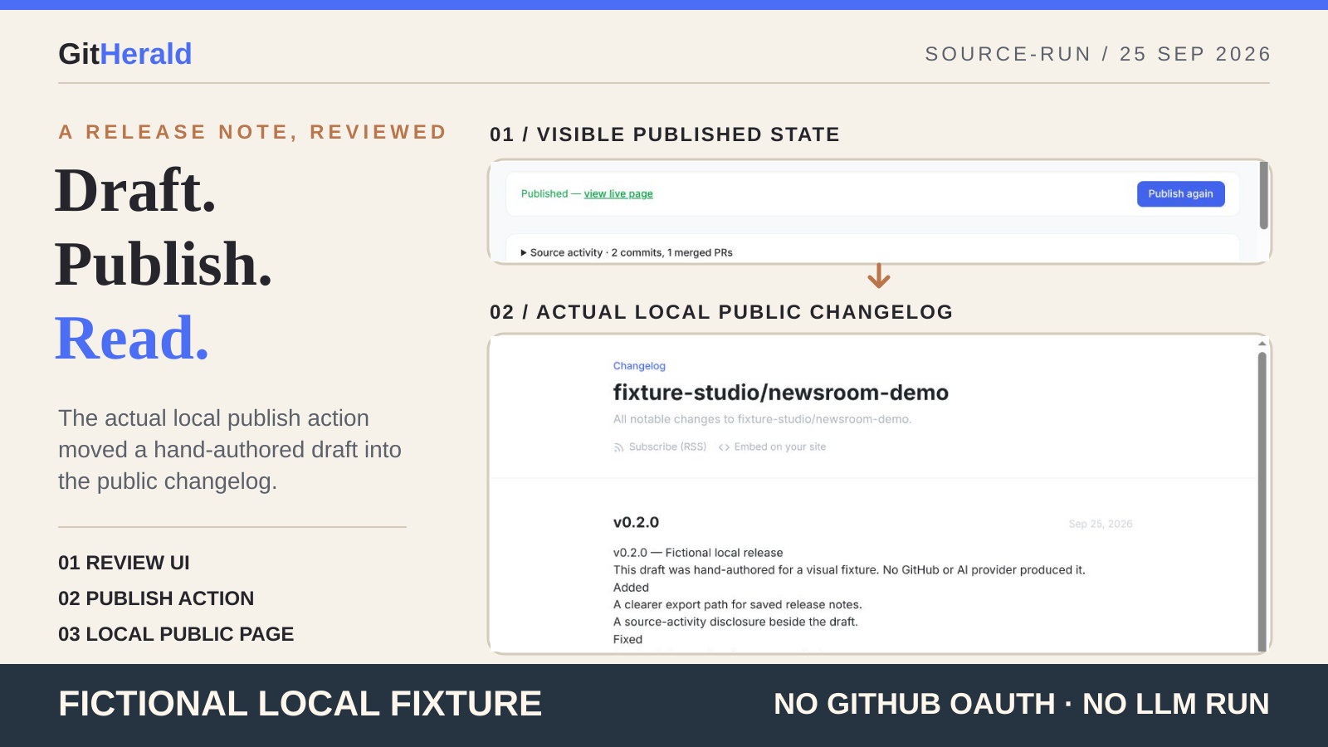Click the green Published status text

pos(544,193)
